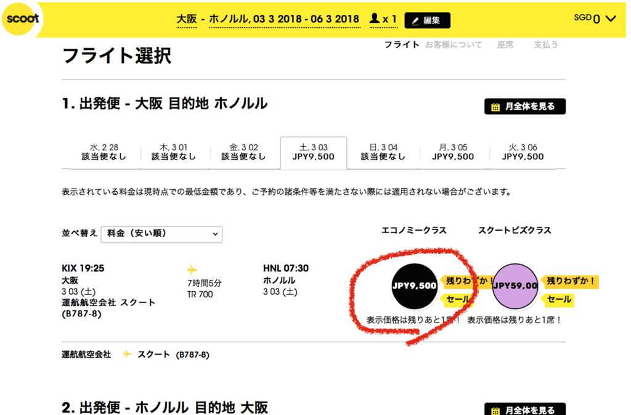Click ホノルル dates in the header
The image size is (631, 415).
click(x=284, y=19)
